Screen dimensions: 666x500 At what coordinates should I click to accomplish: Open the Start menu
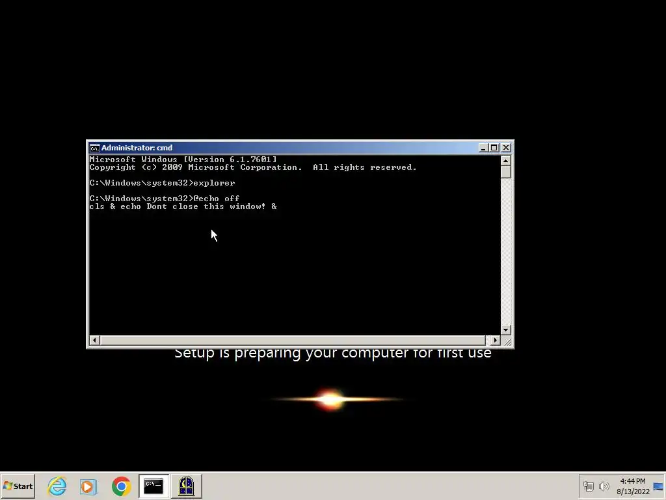coord(18,486)
